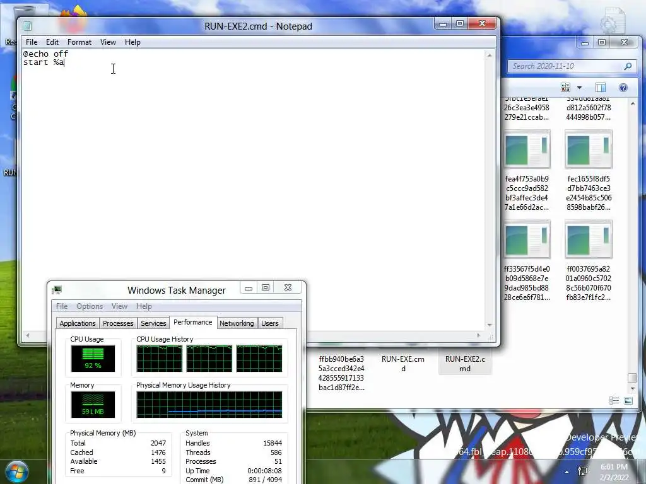Screen dimensions: 646x484
Task: Open Task Manager Help menu
Action: 144,306
